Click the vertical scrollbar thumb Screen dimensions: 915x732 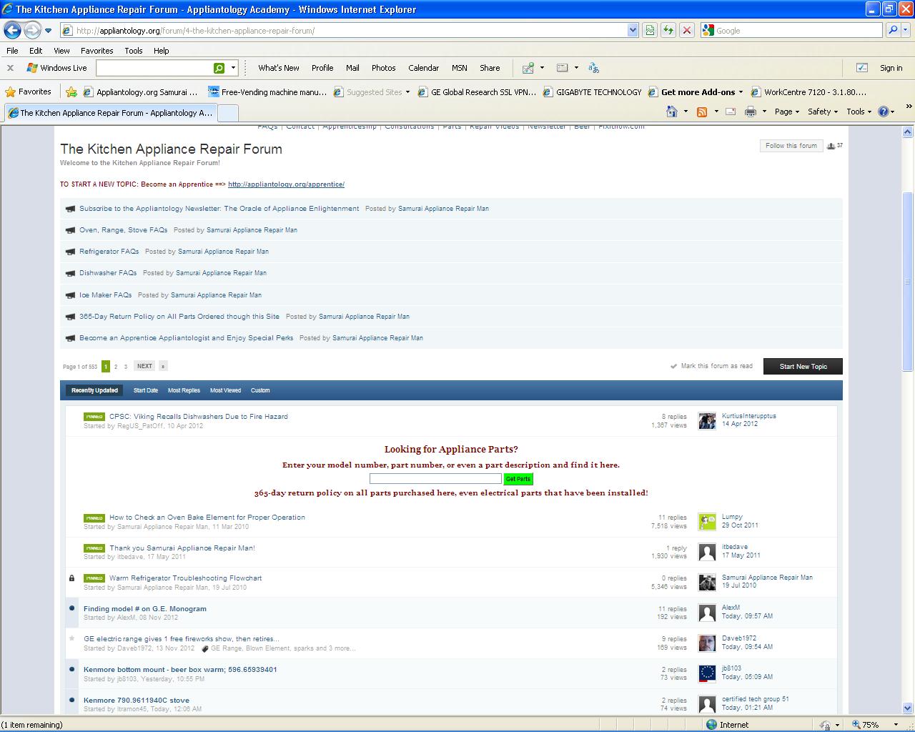[x=909, y=282]
